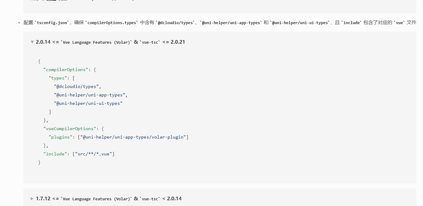Click the "include" key in the JSON block

tap(55, 154)
